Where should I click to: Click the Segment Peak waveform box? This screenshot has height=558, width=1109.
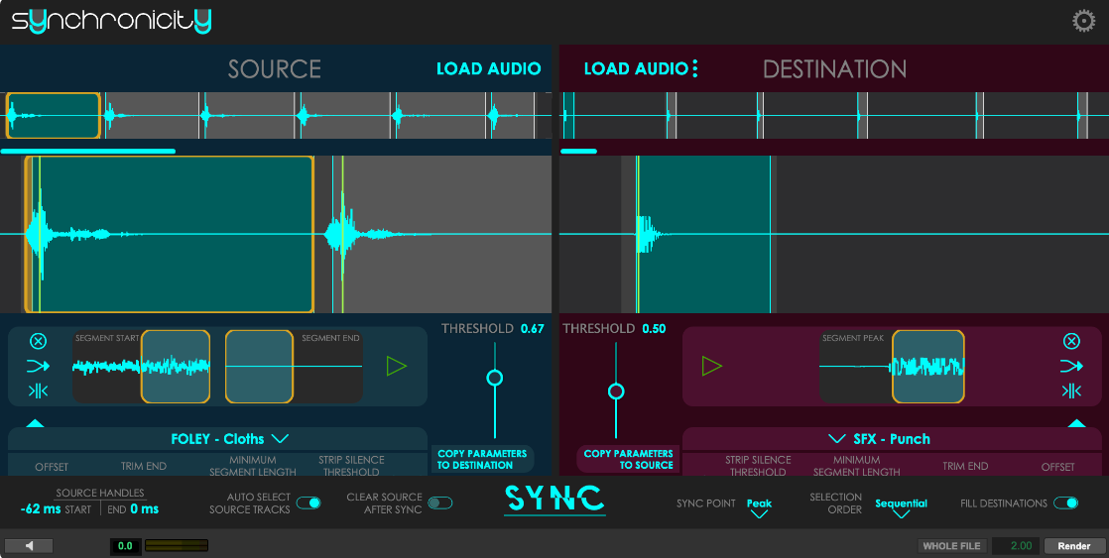coord(892,367)
